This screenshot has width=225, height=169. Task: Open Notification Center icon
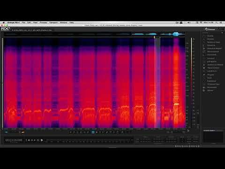(221, 23)
